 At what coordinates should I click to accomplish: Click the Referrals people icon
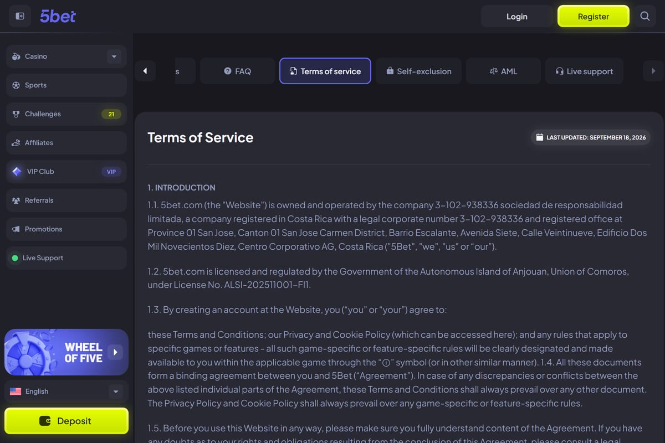pyautogui.click(x=16, y=200)
